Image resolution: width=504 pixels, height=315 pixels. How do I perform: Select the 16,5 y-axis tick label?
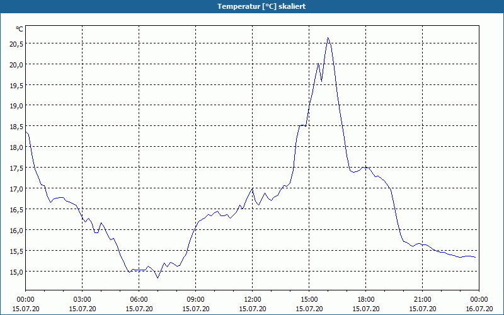pos(16,210)
